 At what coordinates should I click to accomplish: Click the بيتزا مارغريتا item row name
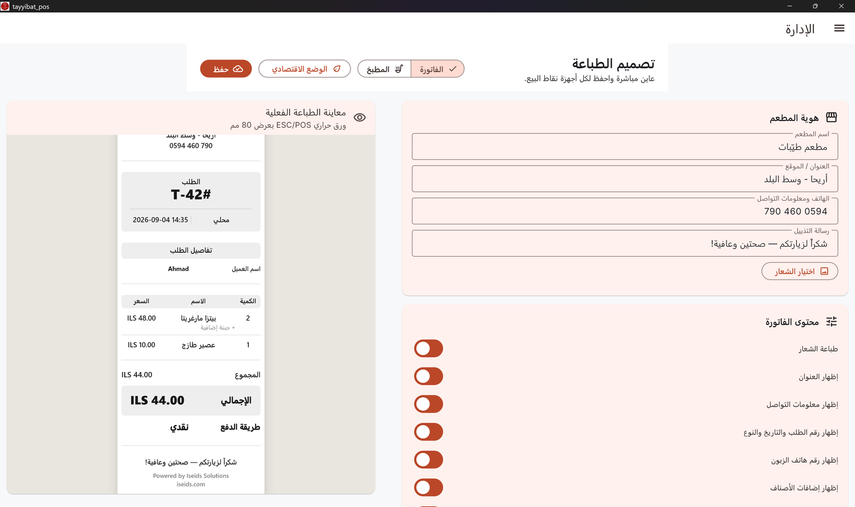pos(199,318)
